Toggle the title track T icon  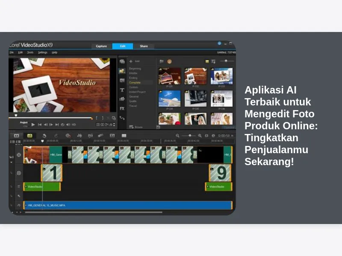tap(19, 186)
